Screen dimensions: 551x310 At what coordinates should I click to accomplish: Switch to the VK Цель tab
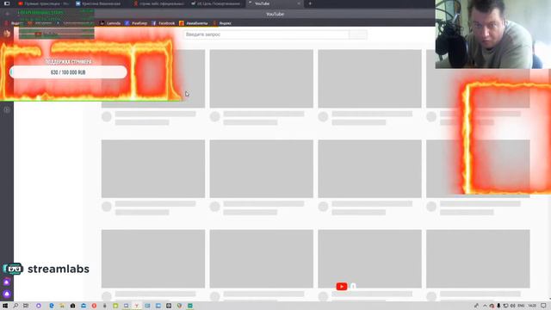[x=216, y=3]
